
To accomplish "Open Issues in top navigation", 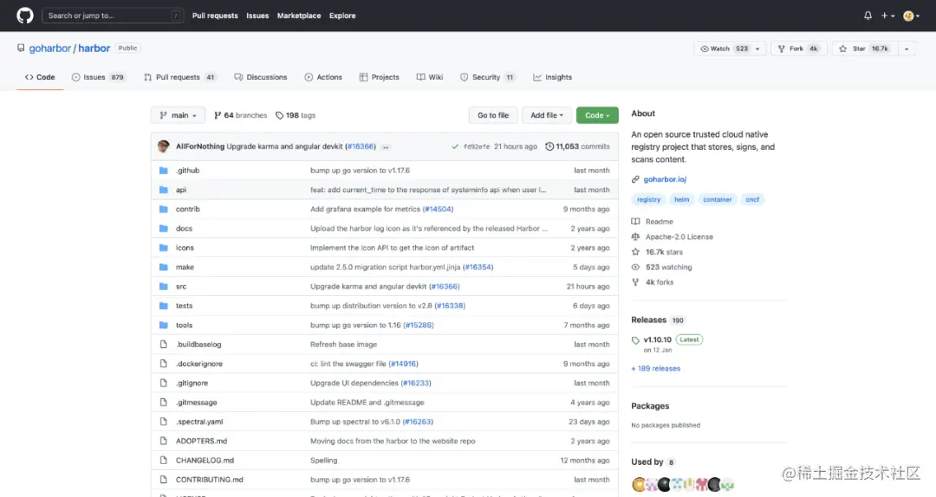I will [x=257, y=16].
